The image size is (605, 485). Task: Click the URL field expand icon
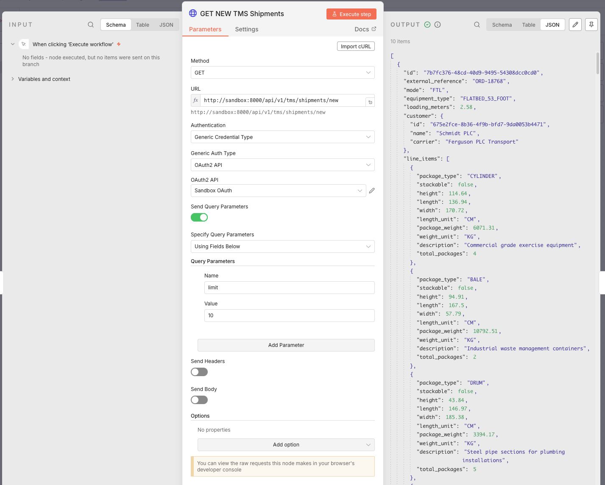tap(370, 102)
